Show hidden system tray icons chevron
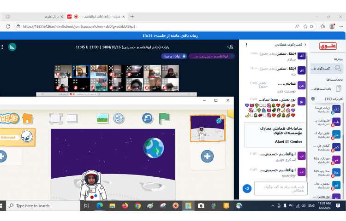This screenshot has height=221, width=346. click(x=273, y=206)
